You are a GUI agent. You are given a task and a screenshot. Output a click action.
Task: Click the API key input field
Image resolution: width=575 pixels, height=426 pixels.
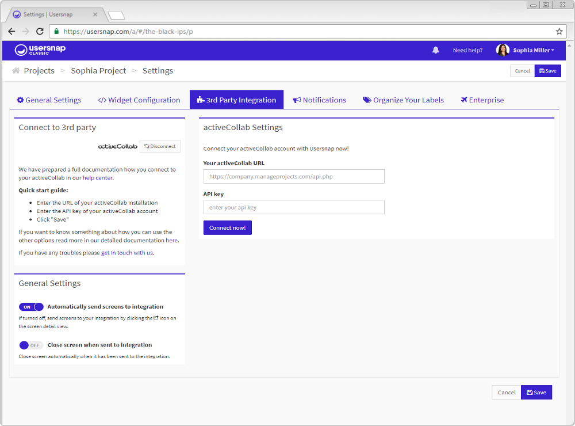tap(294, 207)
